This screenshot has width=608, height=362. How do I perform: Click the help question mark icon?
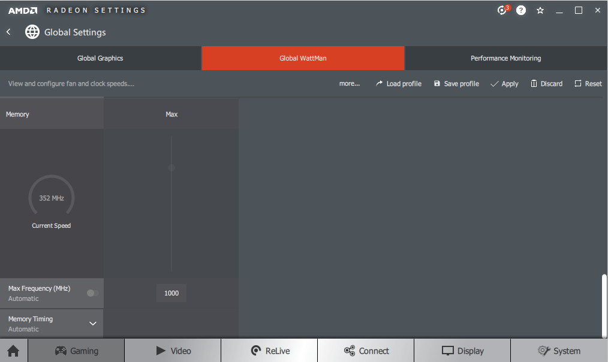(521, 10)
